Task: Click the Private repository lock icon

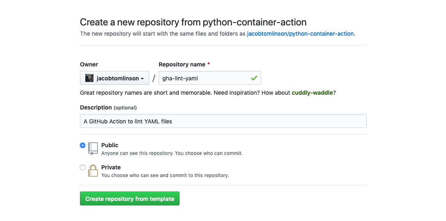Action: 93,171
